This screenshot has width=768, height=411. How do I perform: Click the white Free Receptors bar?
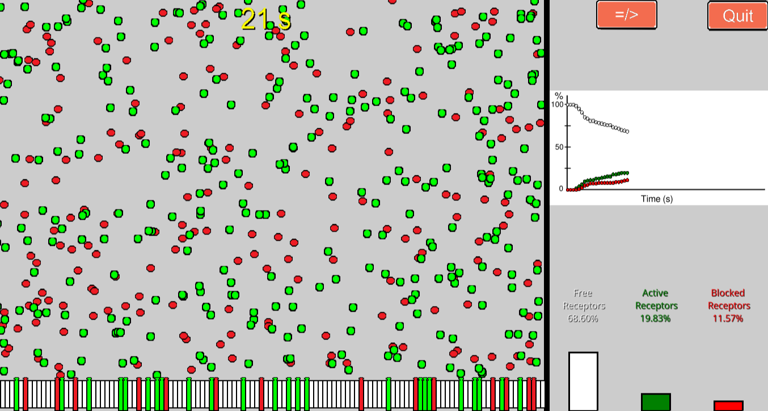583,381
